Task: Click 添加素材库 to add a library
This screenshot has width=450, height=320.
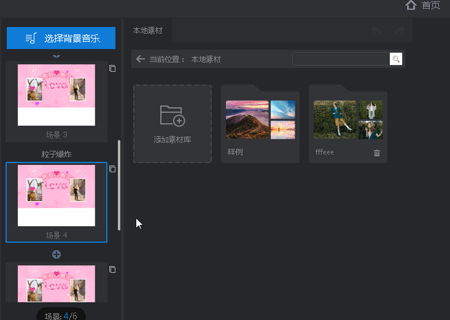Action: [x=173, y=124]
